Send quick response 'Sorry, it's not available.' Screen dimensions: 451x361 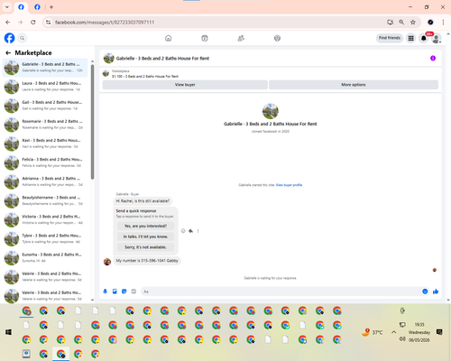pos(145,247)
